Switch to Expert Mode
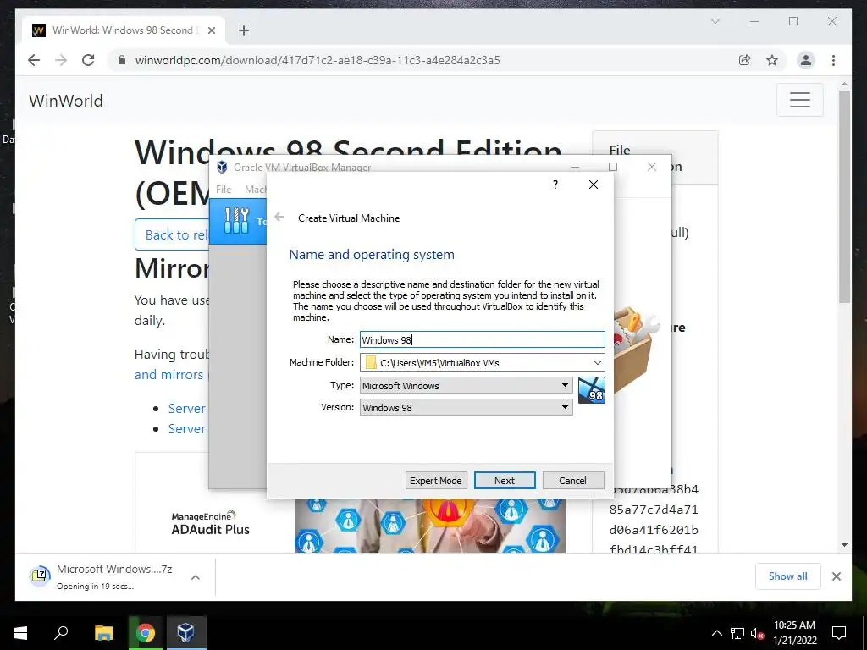Screen dimensions: 867x650 [x=435, y=481]
